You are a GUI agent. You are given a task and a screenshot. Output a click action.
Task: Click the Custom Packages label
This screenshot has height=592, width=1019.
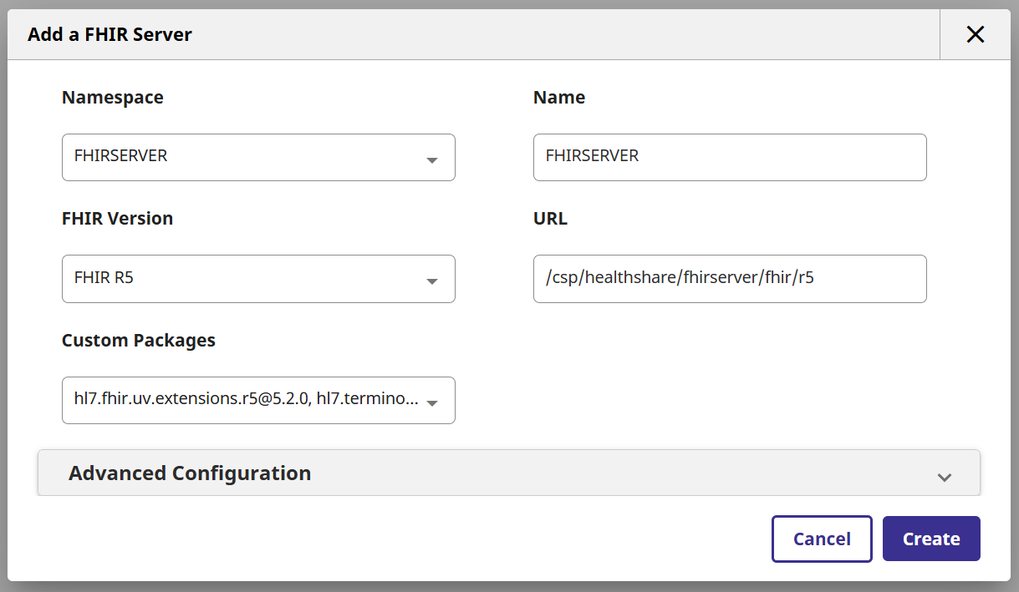139,341
